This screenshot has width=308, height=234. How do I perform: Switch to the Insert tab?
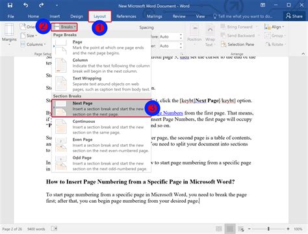coord(55,16)
